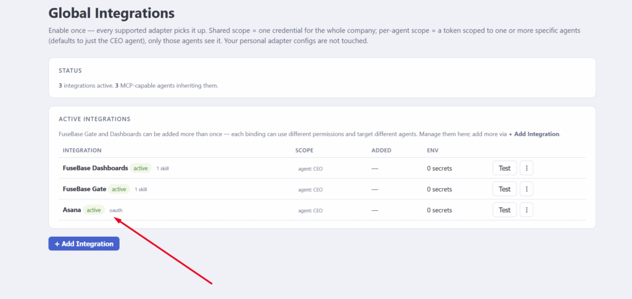Click the FuseBase Dashboards integration name
This screenshot has height=299, width=632.
(x=95, y=168)
